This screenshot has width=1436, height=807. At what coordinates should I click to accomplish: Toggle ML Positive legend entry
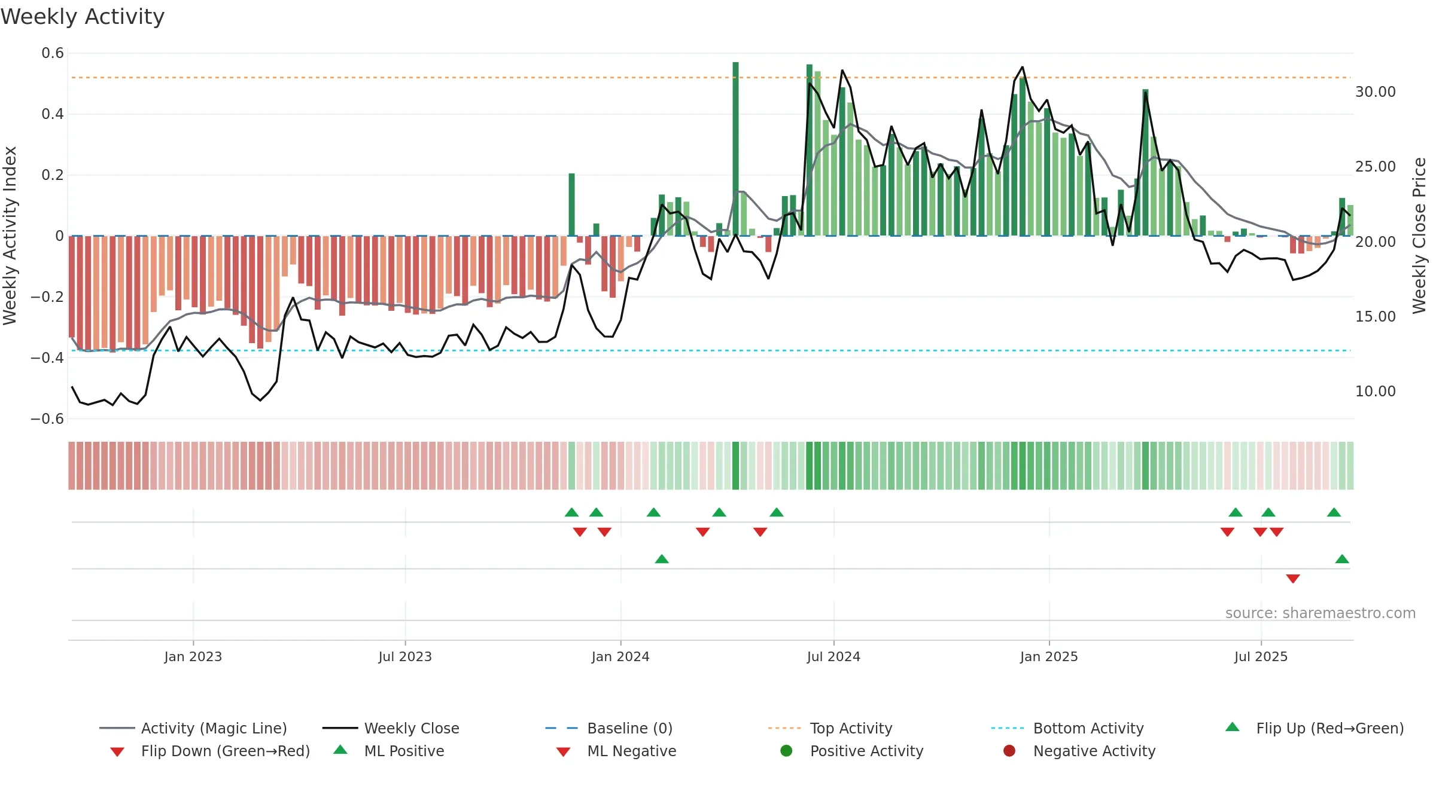389,751
